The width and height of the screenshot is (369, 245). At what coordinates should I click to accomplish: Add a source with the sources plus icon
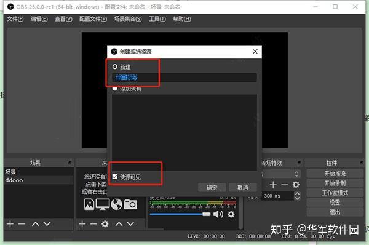tap(82, 224)
